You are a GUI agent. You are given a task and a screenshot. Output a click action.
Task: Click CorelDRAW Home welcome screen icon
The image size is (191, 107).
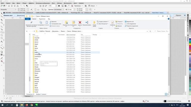coord(4,12)
